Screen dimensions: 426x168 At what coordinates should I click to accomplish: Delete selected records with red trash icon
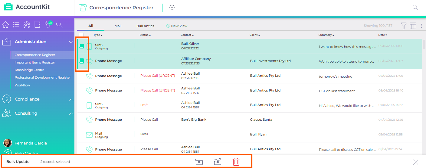(x=236, y=162)
